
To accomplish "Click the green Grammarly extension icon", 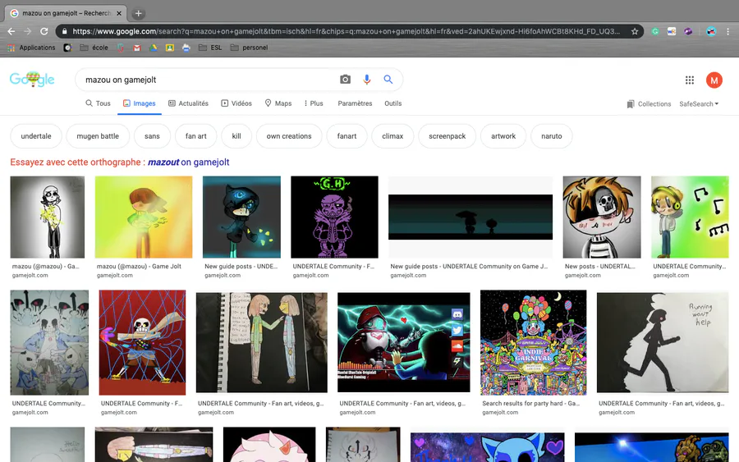I will point(655,31).
